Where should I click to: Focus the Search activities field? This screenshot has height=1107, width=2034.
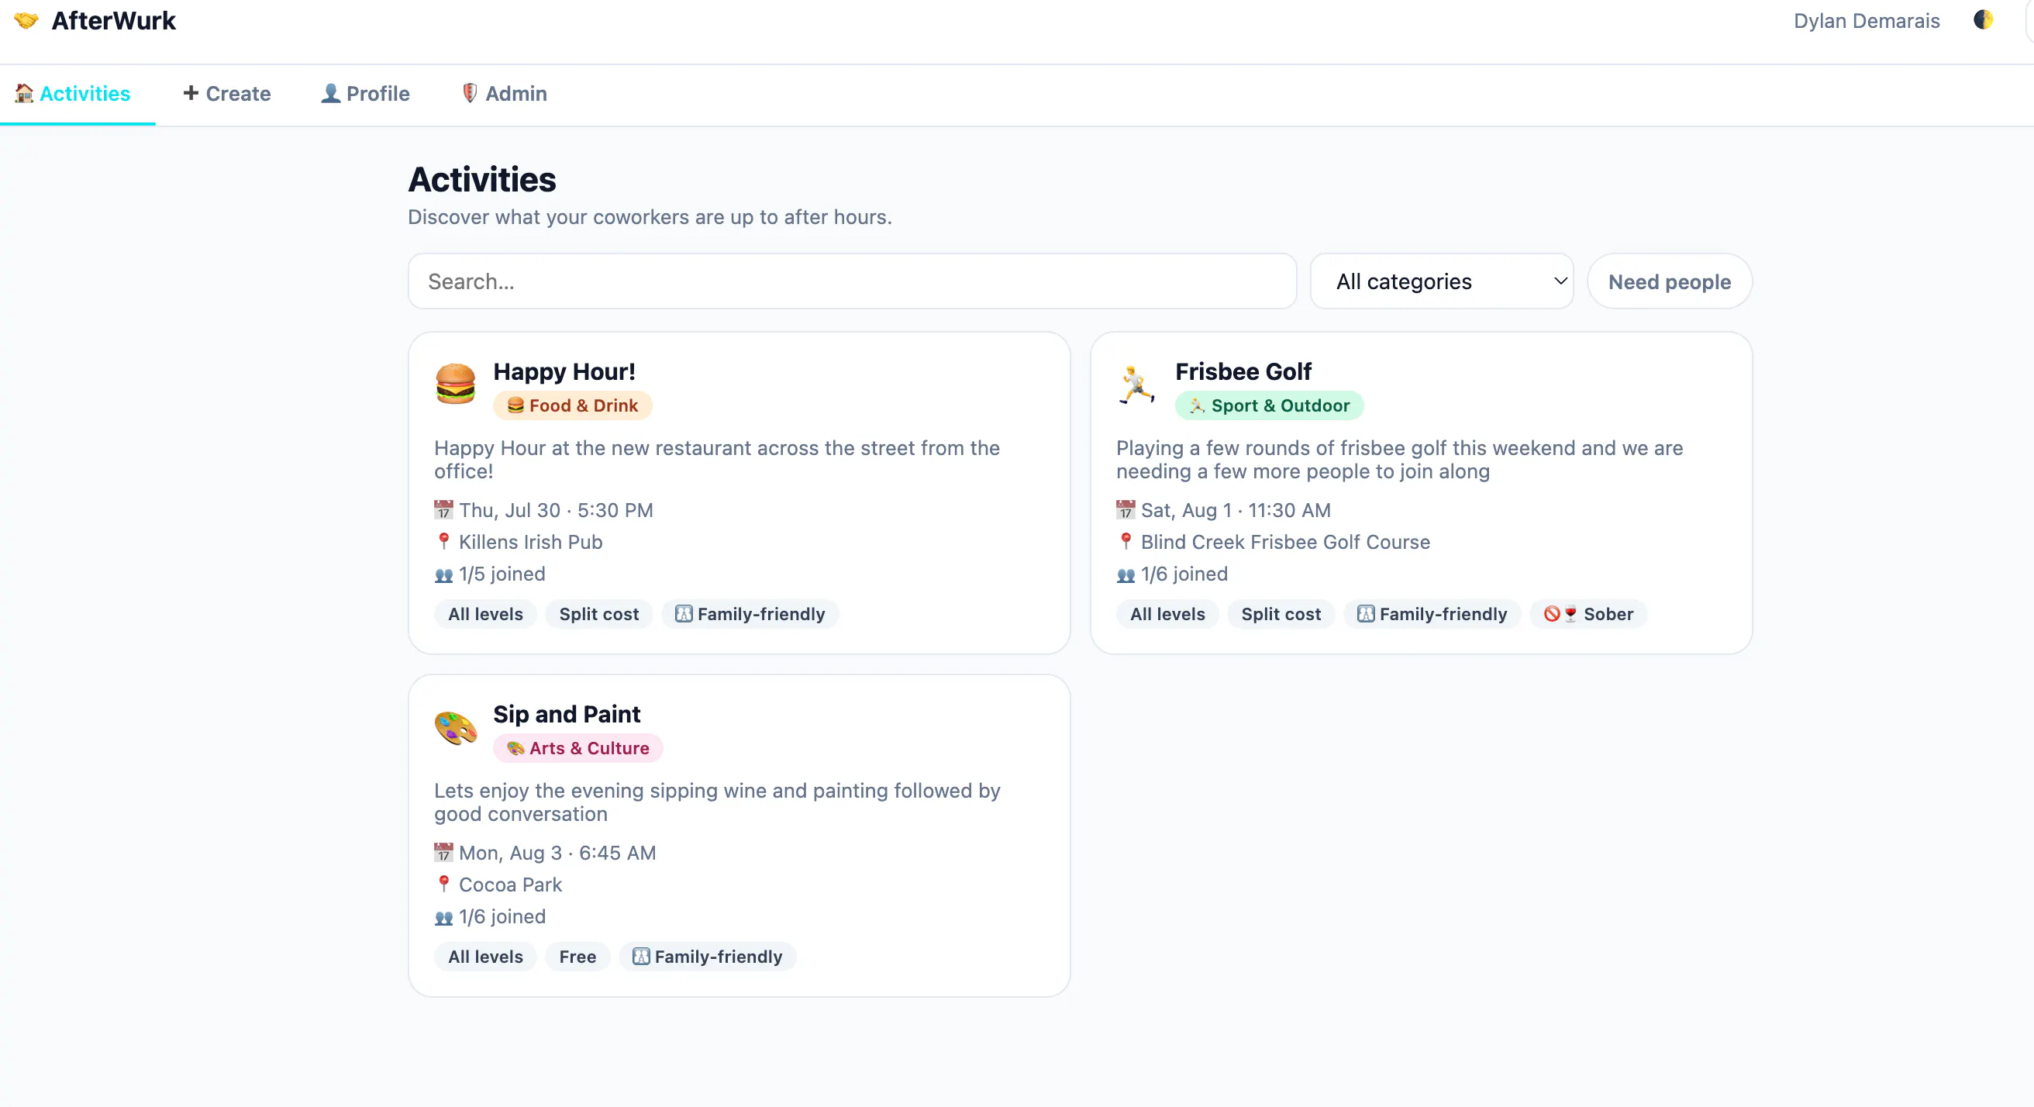pos(852,281)
